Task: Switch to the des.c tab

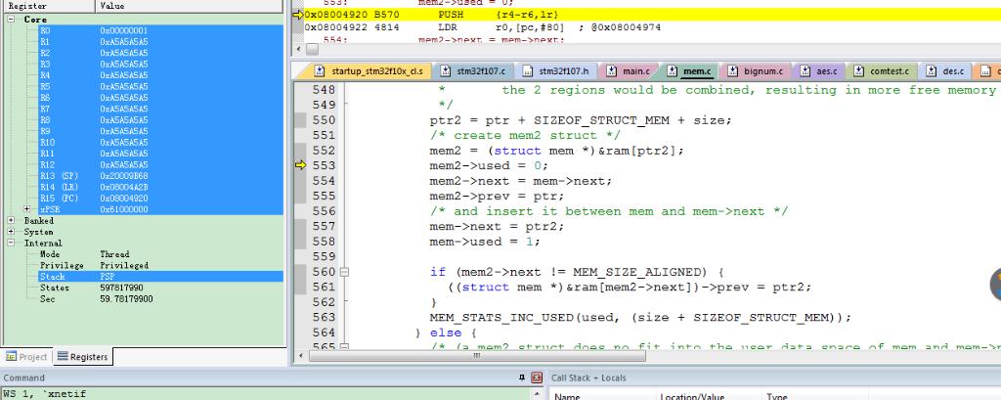Action: (x=945, y=71)
